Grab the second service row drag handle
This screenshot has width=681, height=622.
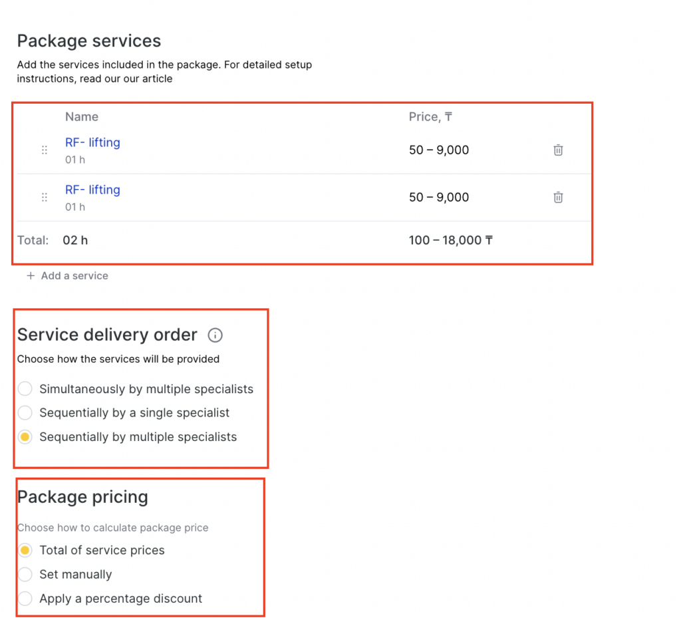[45, 198]
